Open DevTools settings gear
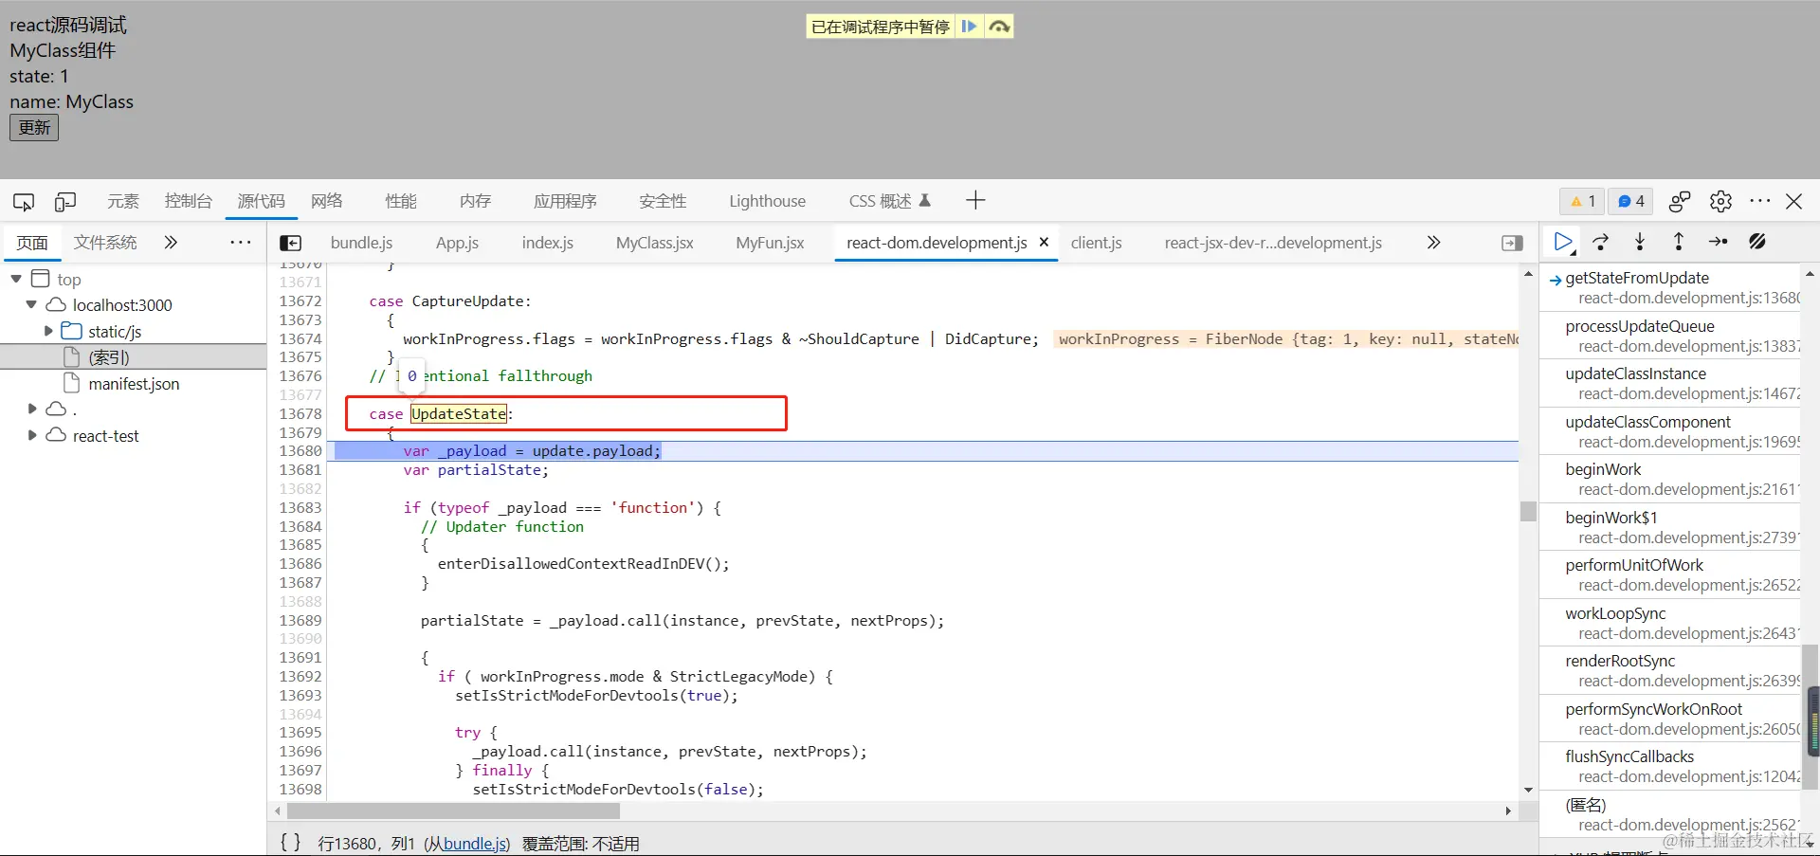Screen dimensions: 1820x856 tap(1720, 201)
